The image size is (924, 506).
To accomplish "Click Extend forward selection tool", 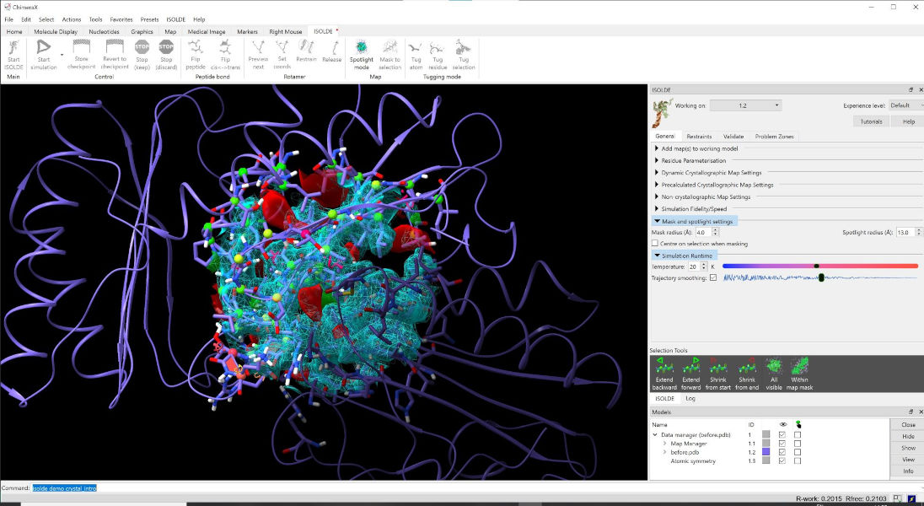I will 690,374.
